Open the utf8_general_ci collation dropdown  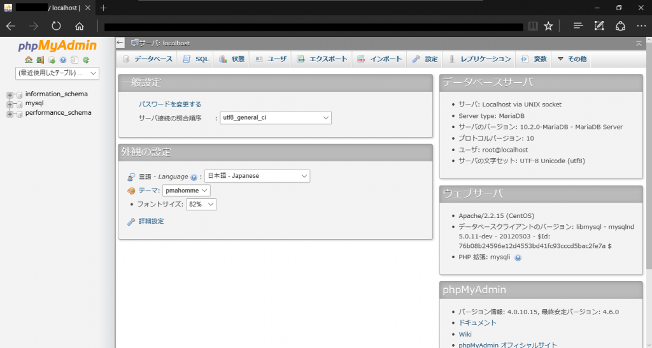pos(276,118)
